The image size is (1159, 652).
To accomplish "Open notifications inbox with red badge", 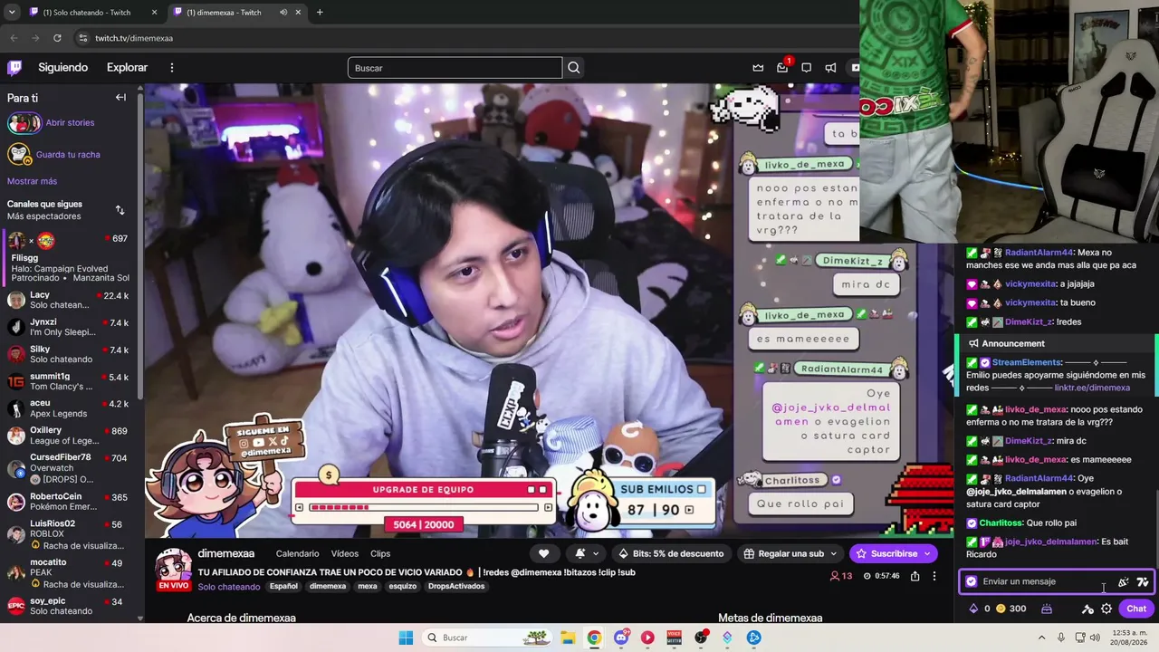I will [783, 67].
